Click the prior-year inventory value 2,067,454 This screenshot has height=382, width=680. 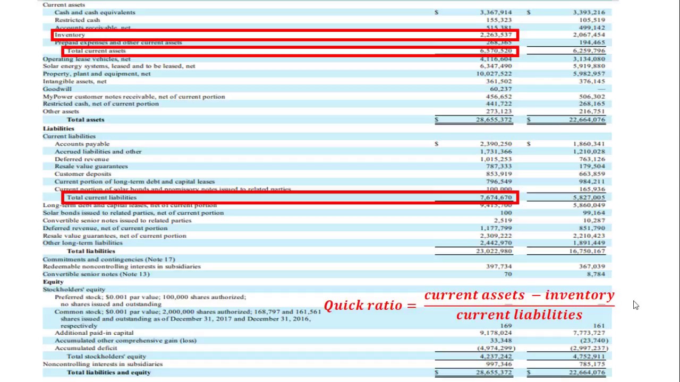pos(589,35)
